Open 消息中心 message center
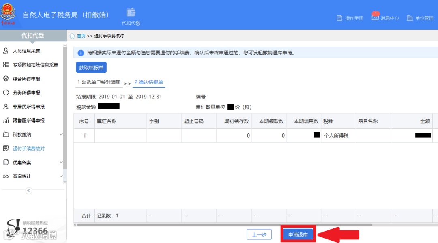The image size is (438, 243). pyautogui.click(x=385, y=18)
